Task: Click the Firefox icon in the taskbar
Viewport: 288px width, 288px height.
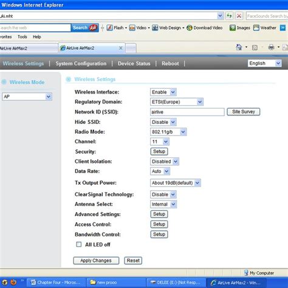Action: [13, 282]
